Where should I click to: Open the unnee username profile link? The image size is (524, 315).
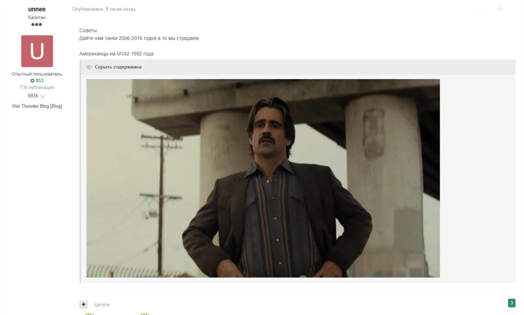pyautogui.click(x=37, y=9)
